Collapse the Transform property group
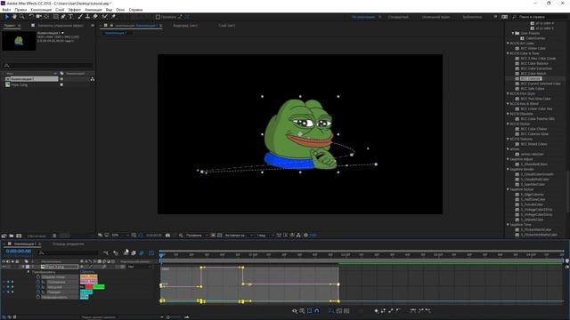Image resolution: width=570 pixels, height=320 pixels. tap(28, 272)
